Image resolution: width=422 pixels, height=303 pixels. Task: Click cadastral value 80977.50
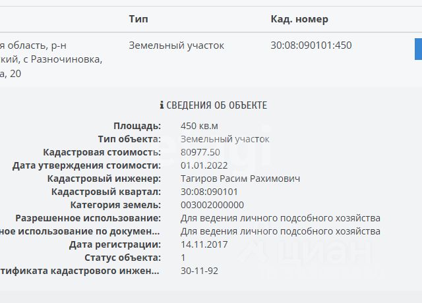coord(200,152)
